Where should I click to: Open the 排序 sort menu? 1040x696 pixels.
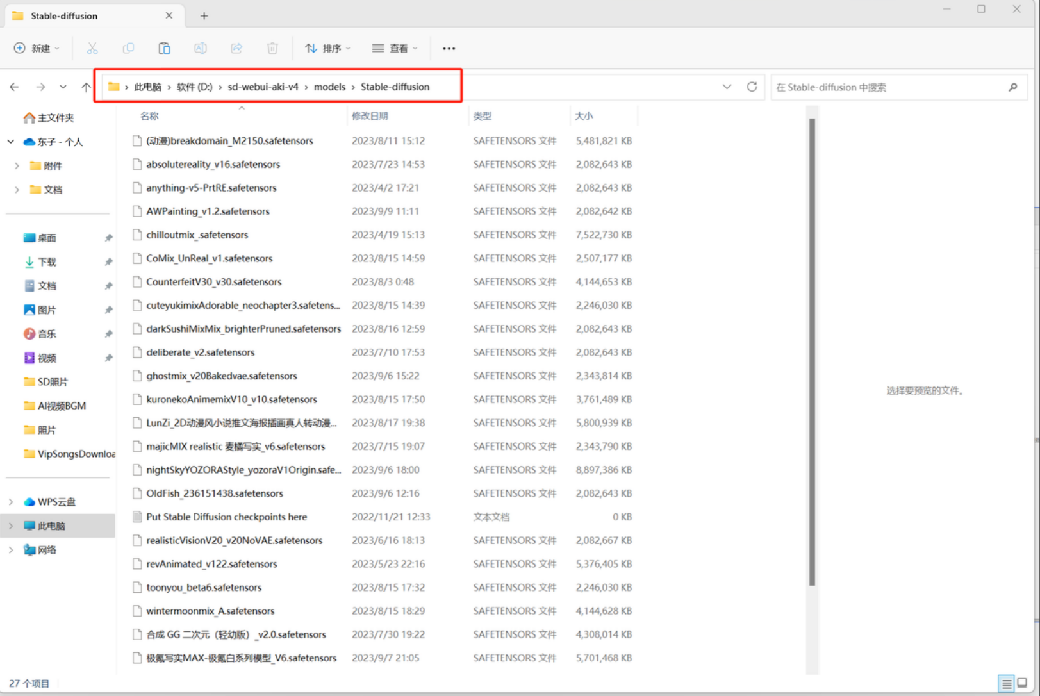point(328,48)
